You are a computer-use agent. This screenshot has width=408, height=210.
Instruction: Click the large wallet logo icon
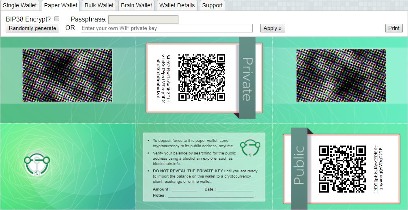pyautogui.click(x=37, y=164)
